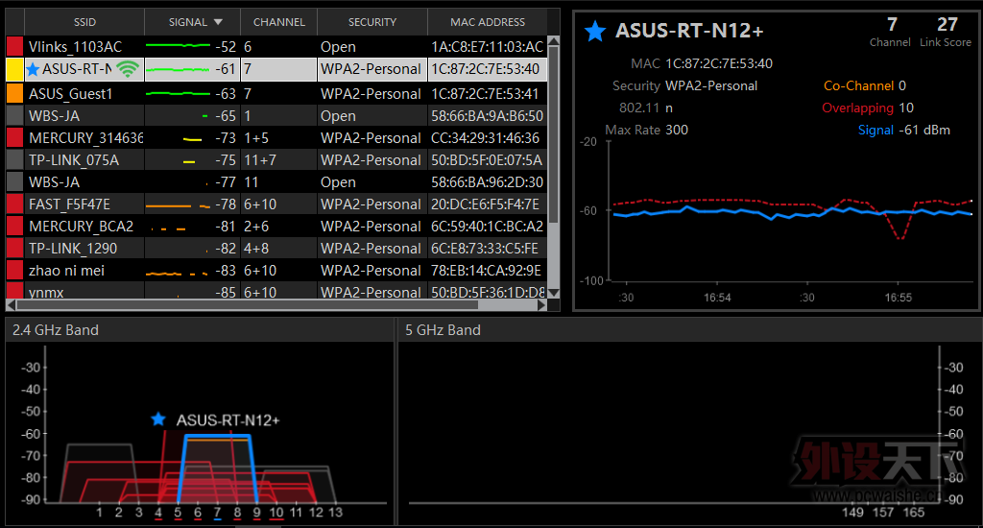Select the TP-LINK_075A network
This screenshot has height=528, width=983.
point(276,160)
